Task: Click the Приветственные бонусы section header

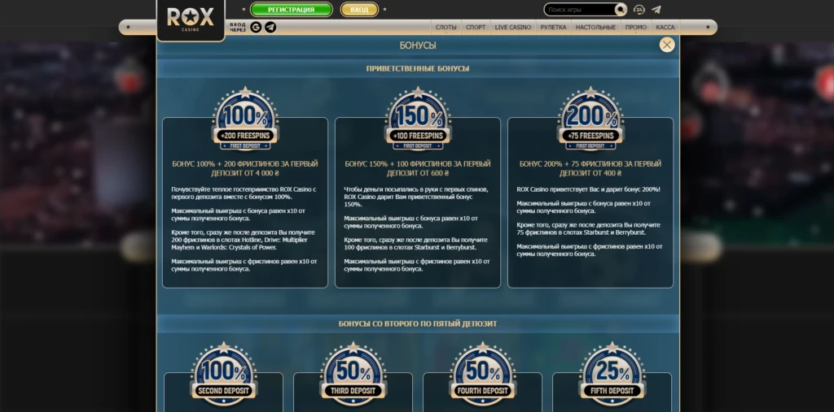Action: tap(418, 68)
